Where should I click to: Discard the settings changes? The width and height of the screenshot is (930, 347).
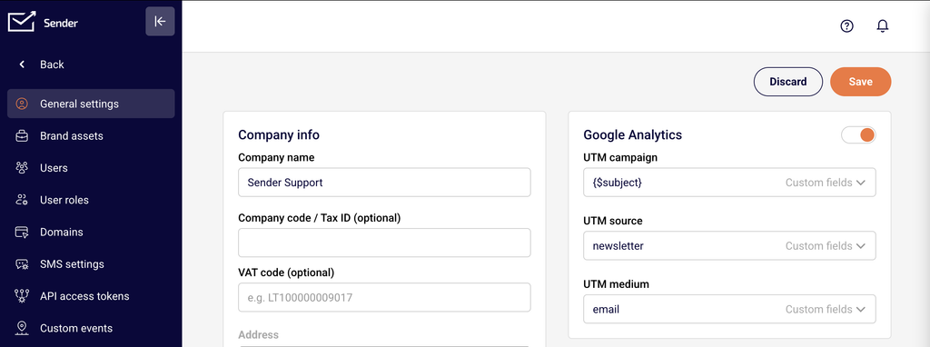[788, 82]
